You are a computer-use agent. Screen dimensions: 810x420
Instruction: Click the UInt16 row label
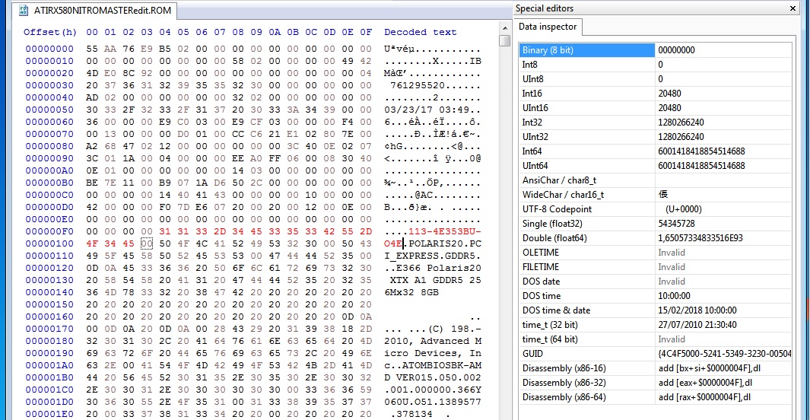point(535,108)
